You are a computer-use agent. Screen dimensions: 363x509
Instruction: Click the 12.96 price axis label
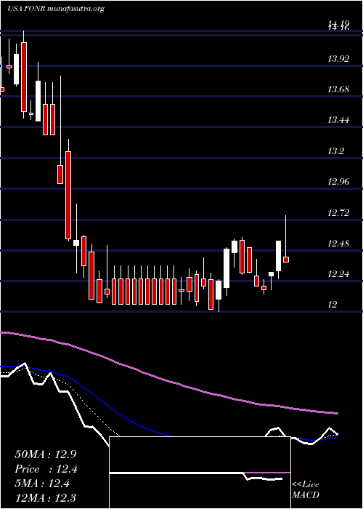[338, 182]
